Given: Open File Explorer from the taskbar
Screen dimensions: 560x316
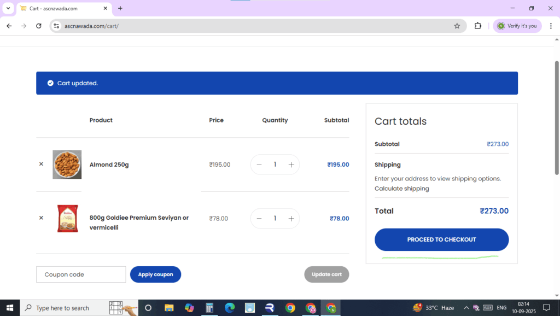Looking at the screenshot, I should 169,308.
